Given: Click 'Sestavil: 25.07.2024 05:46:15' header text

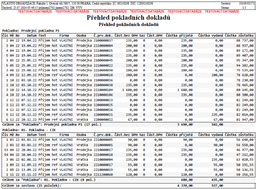Looking at the screenshot, I should tap(20, 8).
